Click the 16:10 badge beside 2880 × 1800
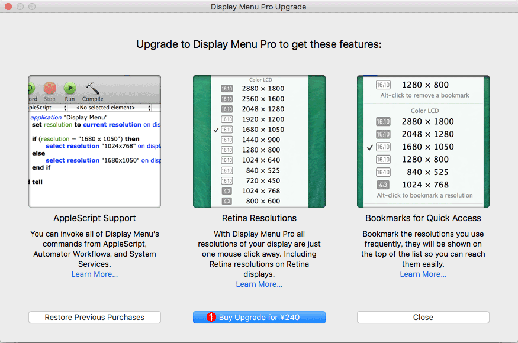 click(226, 89)
